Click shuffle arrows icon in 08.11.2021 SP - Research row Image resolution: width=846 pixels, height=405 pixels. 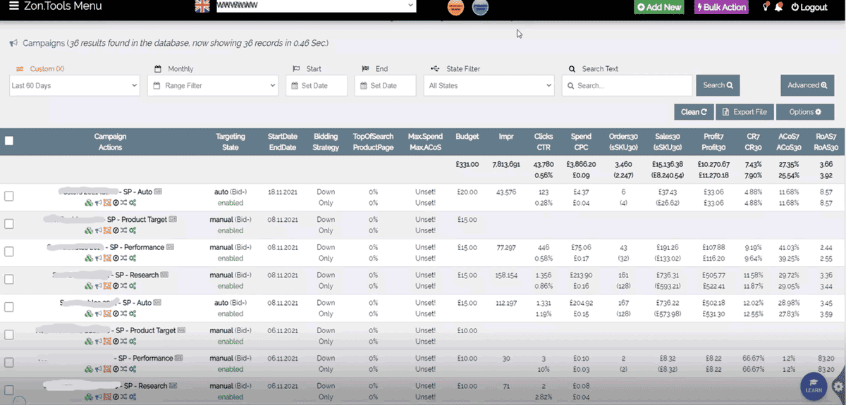click(123, 286)
